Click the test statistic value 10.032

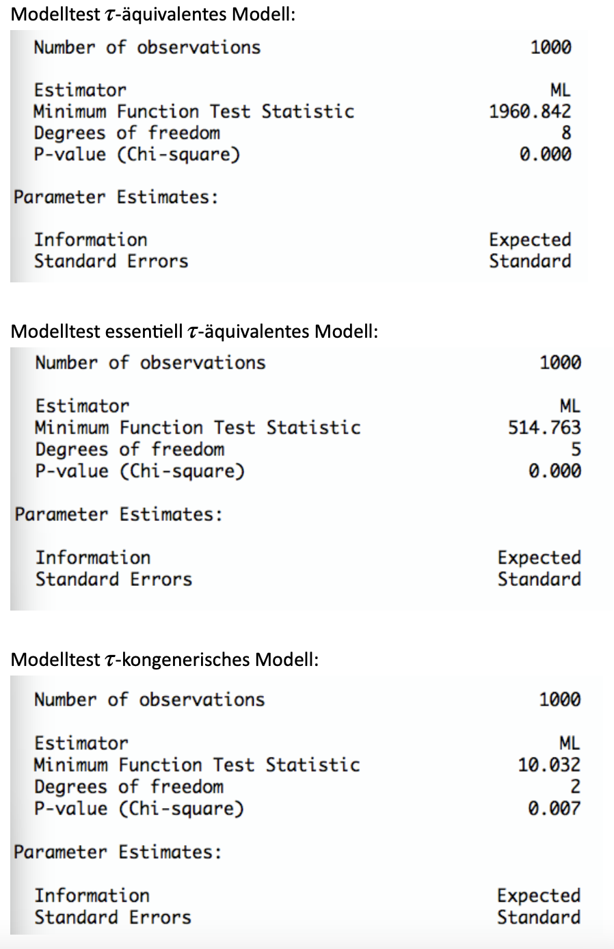click(549, 765)
